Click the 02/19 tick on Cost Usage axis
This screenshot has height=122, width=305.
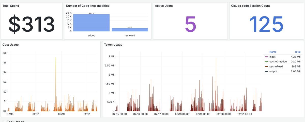(x=61, y=114)
